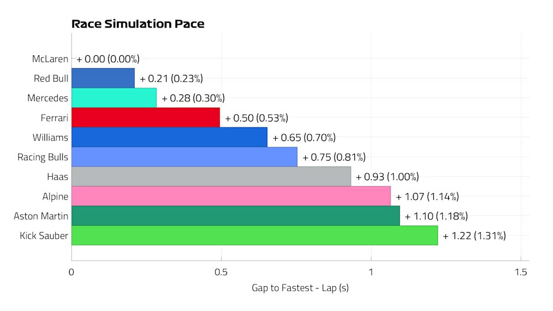Click the Gap to Fastest axis title

coord(300,288)
